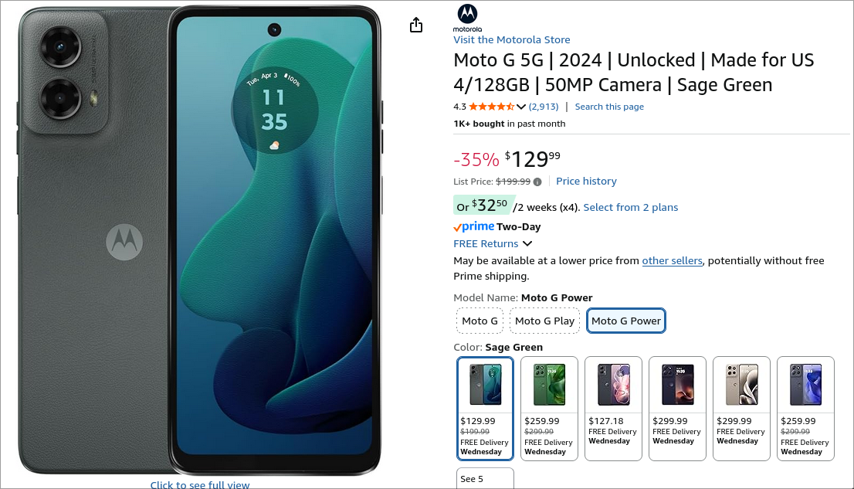854x489 pixels.
Task: Select the Moto G model option
Action: click(480, 321)
